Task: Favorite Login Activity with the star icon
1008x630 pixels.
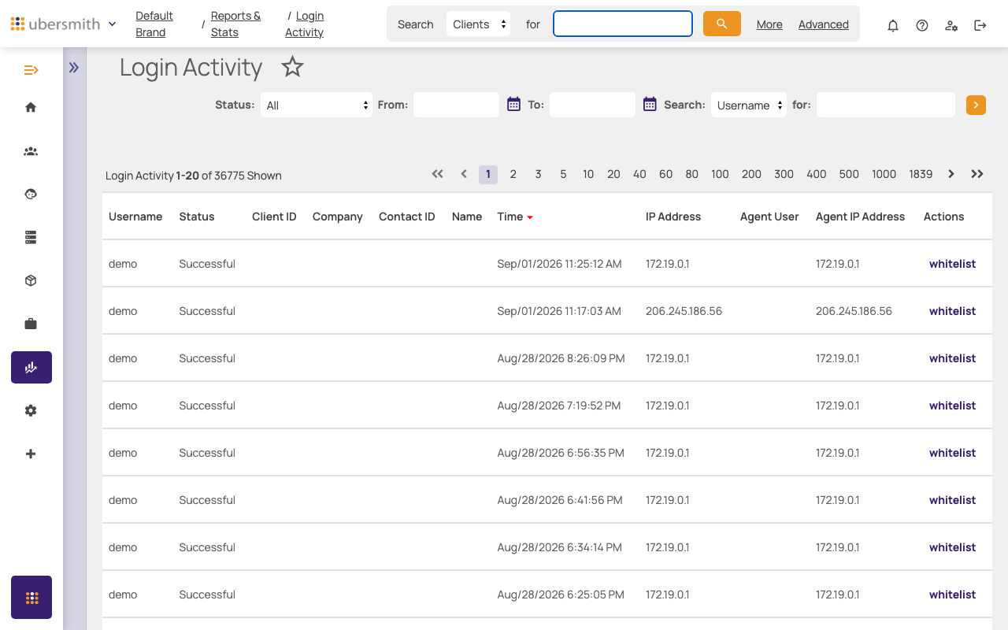Action: 292,67
